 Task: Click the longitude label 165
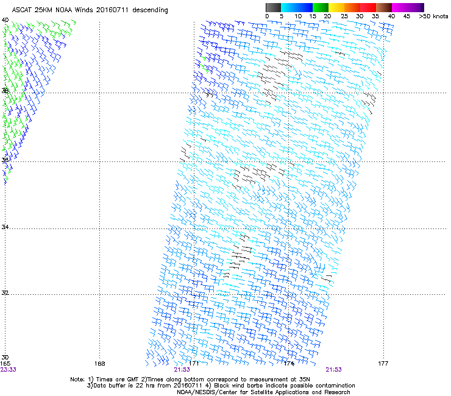[5, 364]
